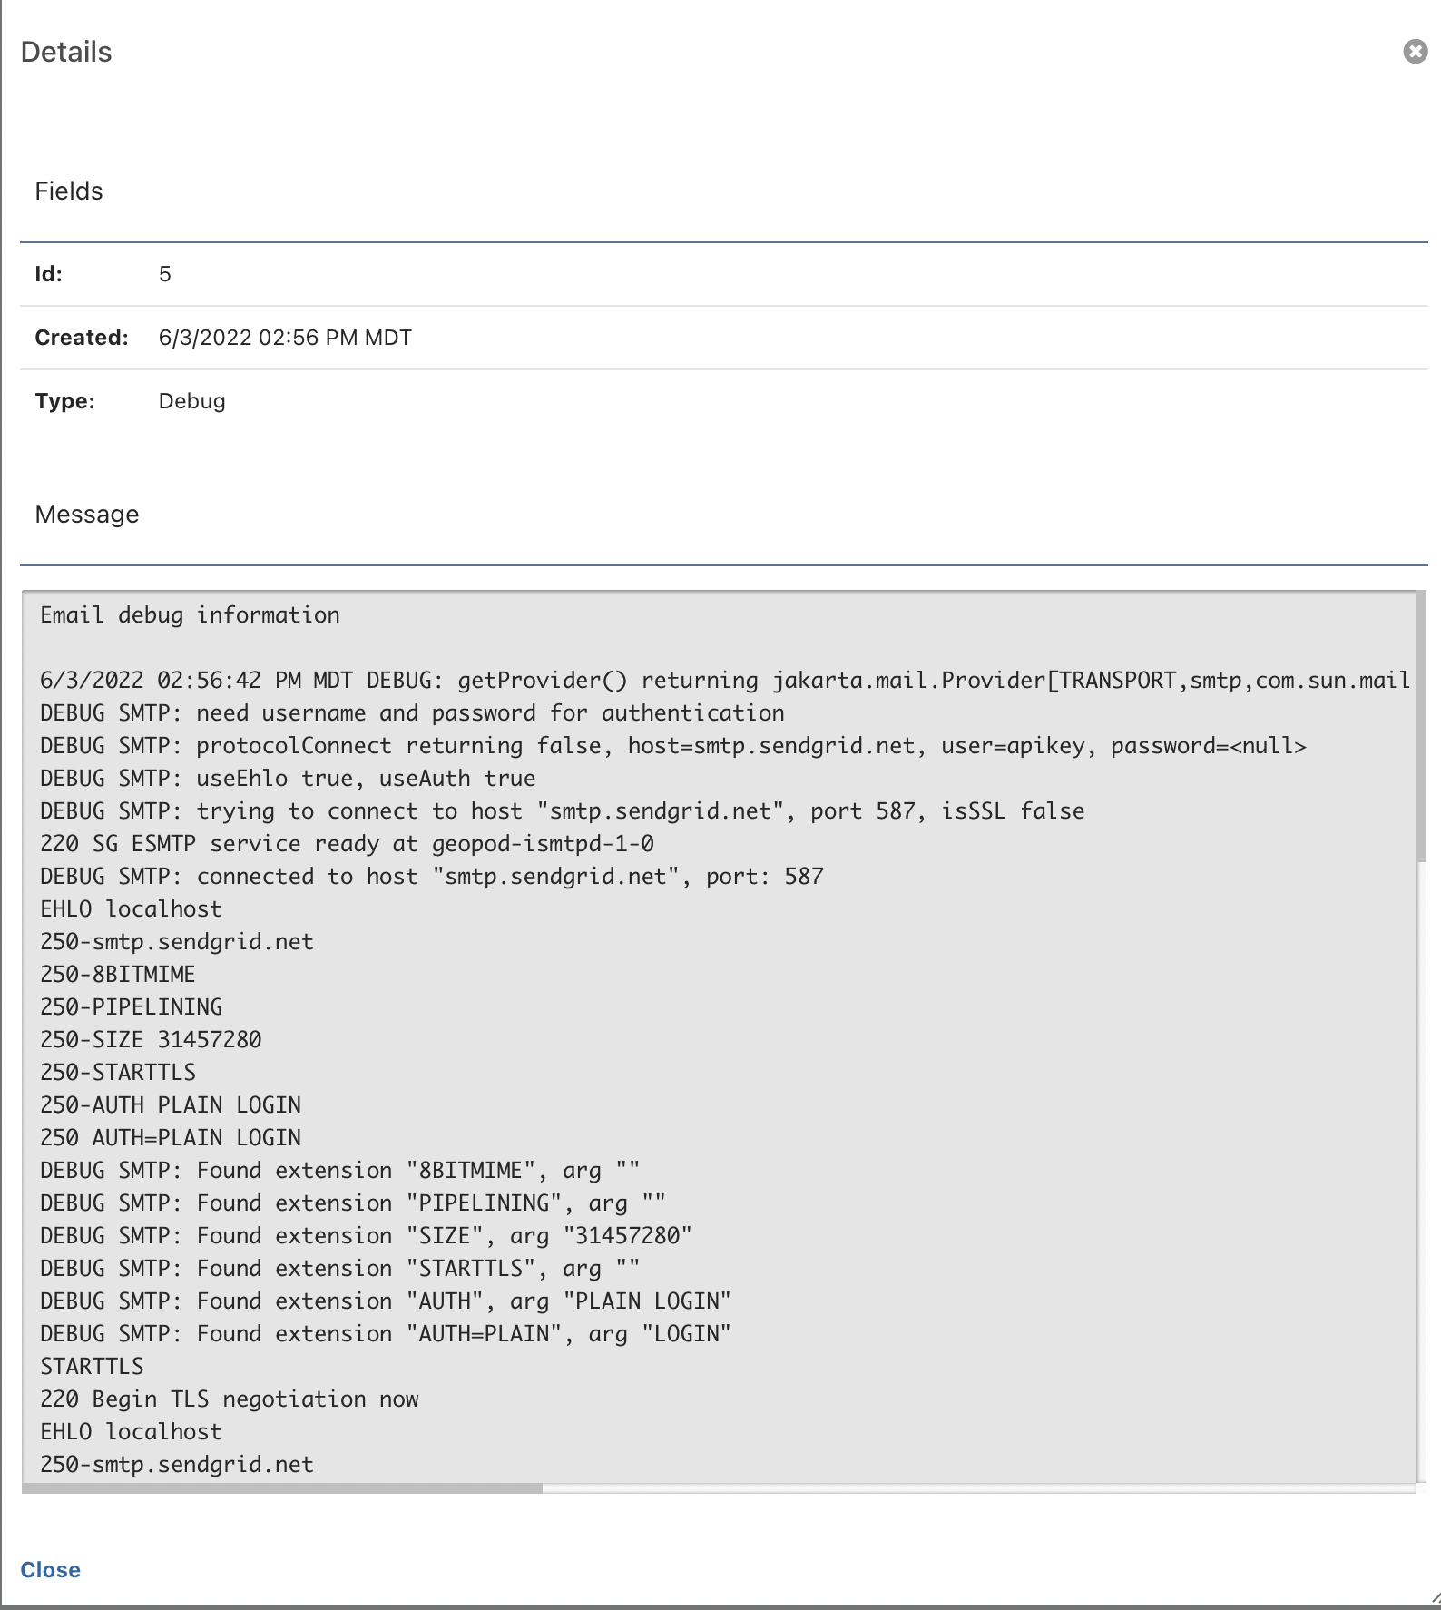Click the '250-STARTTLS' response line
This screenshot has height=1610, width=1441.
[x=118, y=1073]
